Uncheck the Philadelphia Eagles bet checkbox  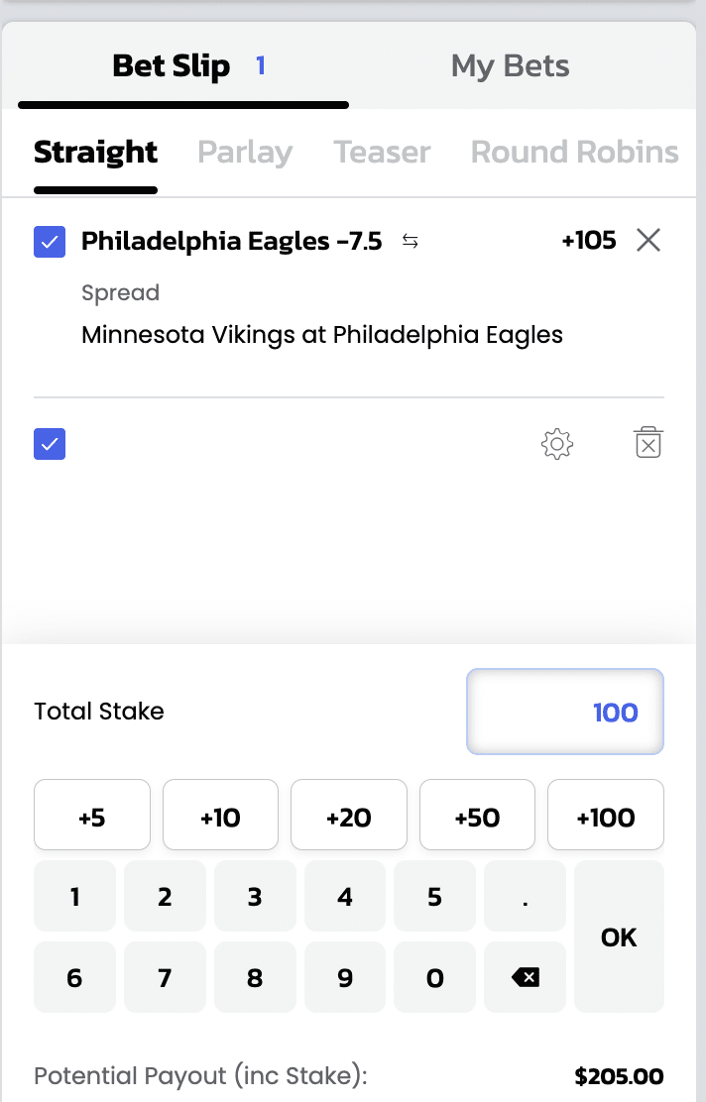[50, 242]
